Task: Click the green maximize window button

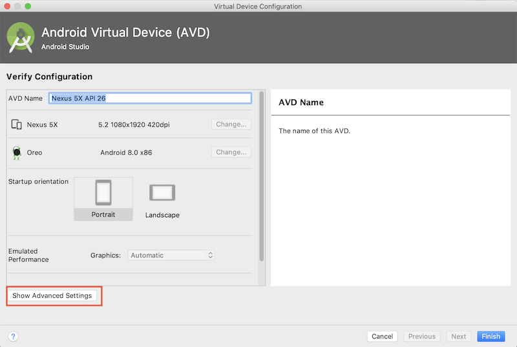Action: point(28,6)
